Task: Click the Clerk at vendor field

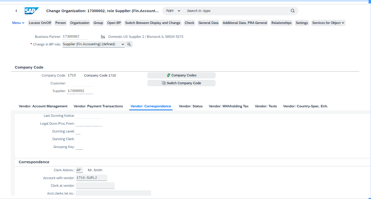Action: (x=95, y=185)
